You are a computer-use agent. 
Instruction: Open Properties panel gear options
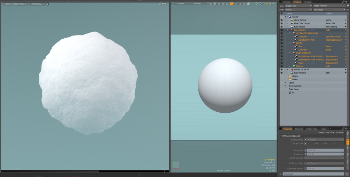point(346,129)
